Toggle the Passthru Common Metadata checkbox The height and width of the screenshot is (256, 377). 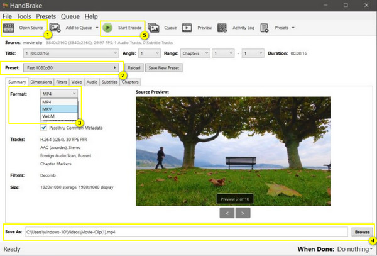tap(43, 128)
